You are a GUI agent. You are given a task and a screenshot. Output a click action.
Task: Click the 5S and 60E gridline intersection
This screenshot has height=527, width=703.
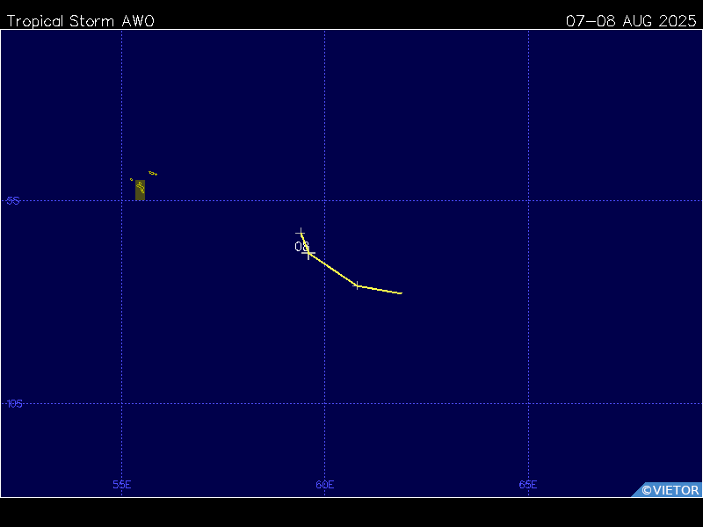point(325,200)
